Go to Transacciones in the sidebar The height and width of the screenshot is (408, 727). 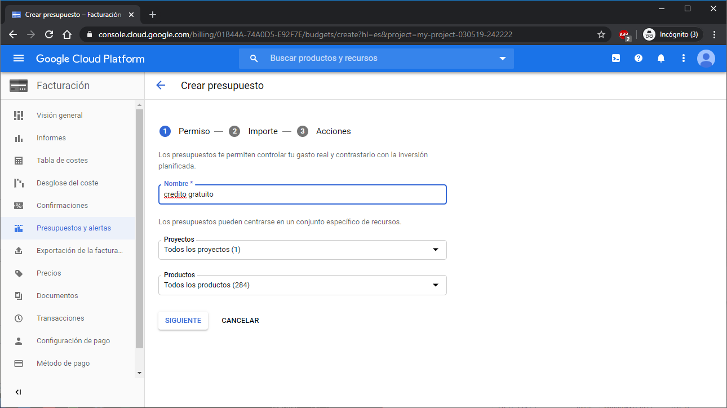pos(60,318)
